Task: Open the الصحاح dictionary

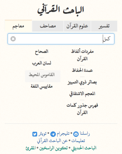Action: pyautogui.click(x=41, y=52)
